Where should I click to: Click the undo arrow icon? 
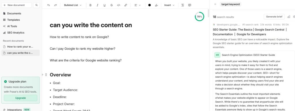coord(48,5)
